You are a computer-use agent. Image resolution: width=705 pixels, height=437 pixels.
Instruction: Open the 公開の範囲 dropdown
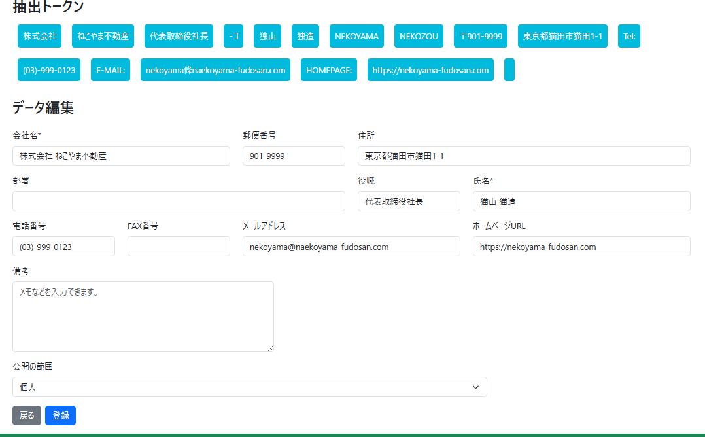point(249,387)
